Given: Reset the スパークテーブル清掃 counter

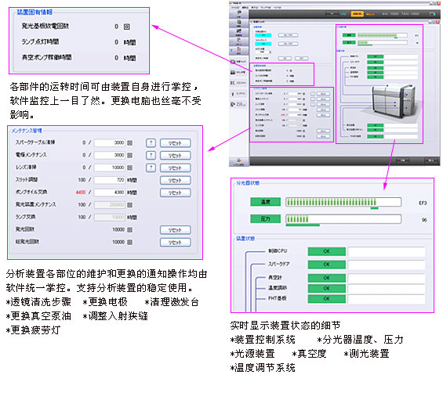Looking at the screenshot, I should (x=175, y=142).
